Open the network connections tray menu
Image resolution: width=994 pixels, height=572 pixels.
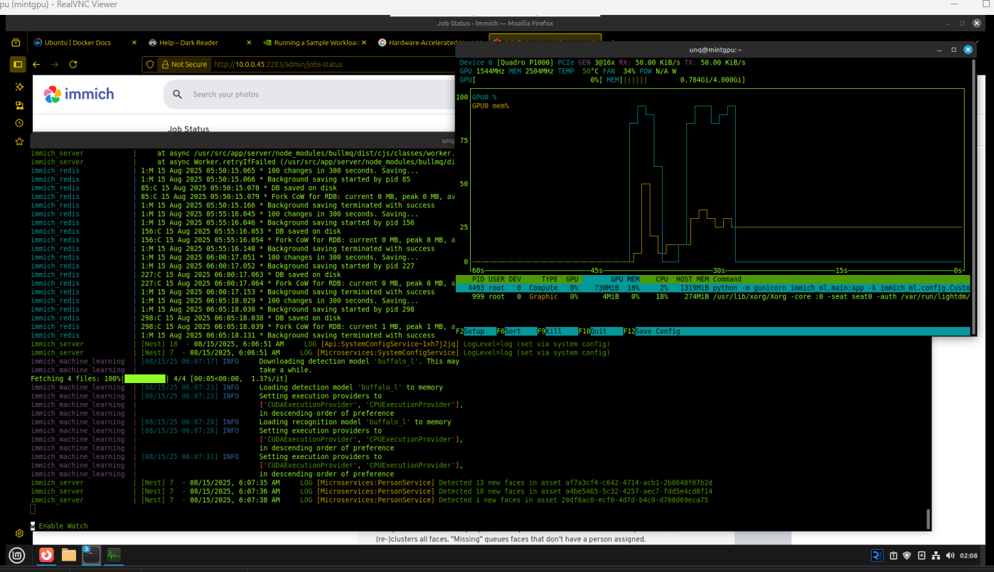tap(936, 555)
